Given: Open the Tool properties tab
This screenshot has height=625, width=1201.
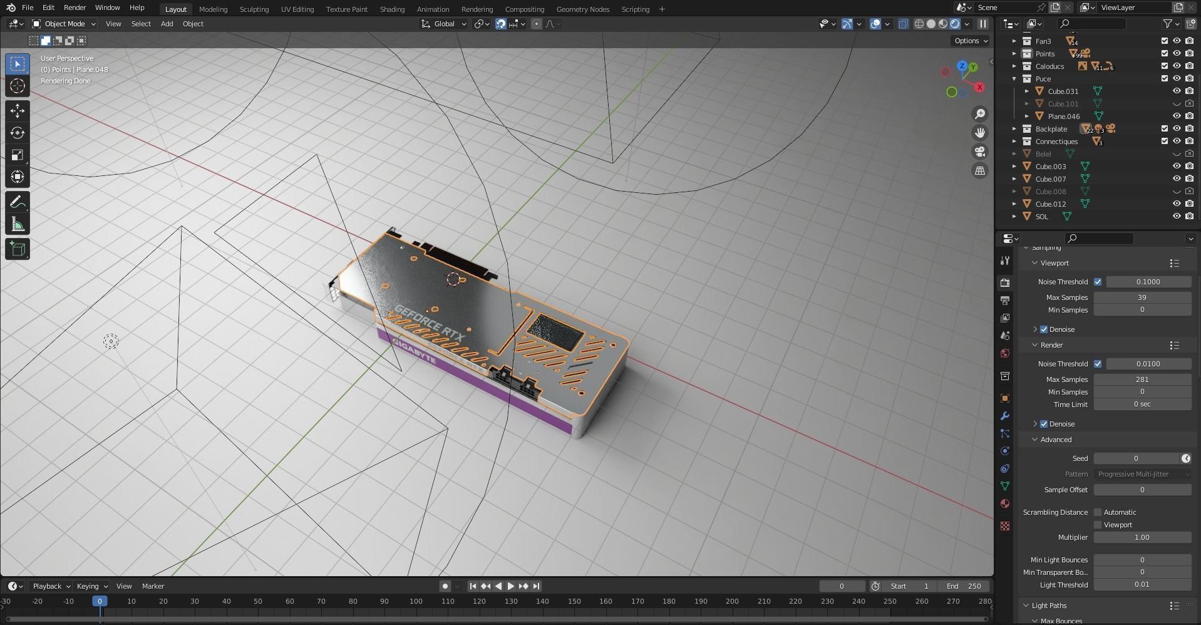Looking at the screenshot, I should coord(1005,261).
